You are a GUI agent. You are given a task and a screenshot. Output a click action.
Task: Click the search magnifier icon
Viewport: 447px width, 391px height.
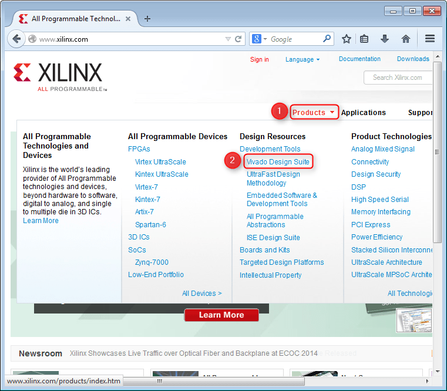pos(327,39)
